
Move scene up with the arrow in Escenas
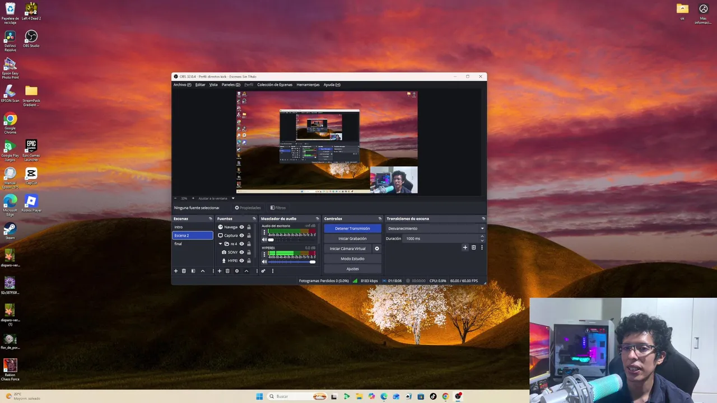pyautogui.click(x=203, y=271)
